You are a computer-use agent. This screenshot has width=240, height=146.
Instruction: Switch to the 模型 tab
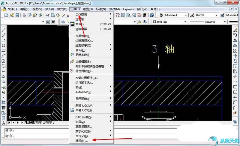pos(30,122)
